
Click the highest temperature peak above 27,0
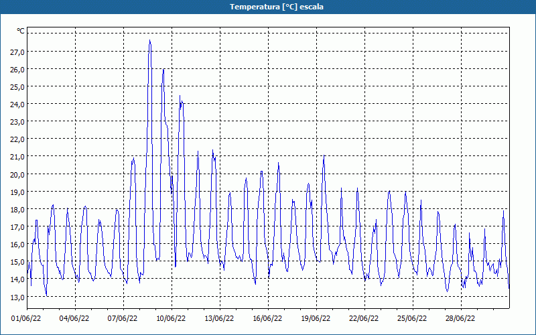(x=149, y=40)
